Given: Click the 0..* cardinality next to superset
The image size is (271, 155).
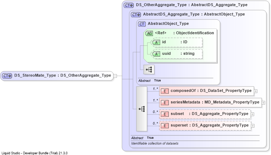Looking at the screenshot, I should coord(155,124).
